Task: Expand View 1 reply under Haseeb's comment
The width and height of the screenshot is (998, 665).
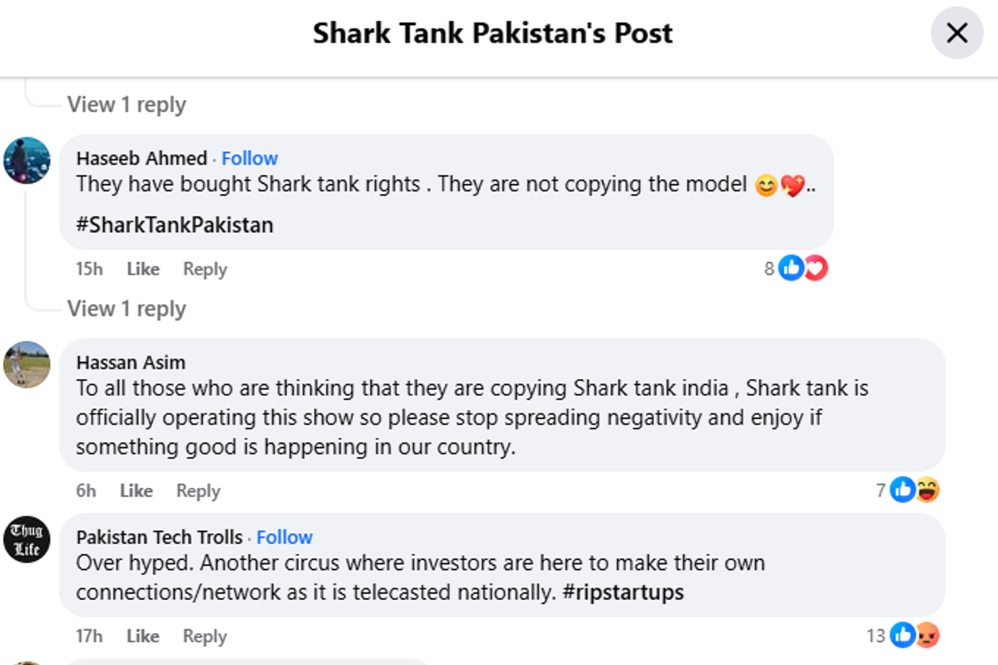Action: (x=126, y=309)
